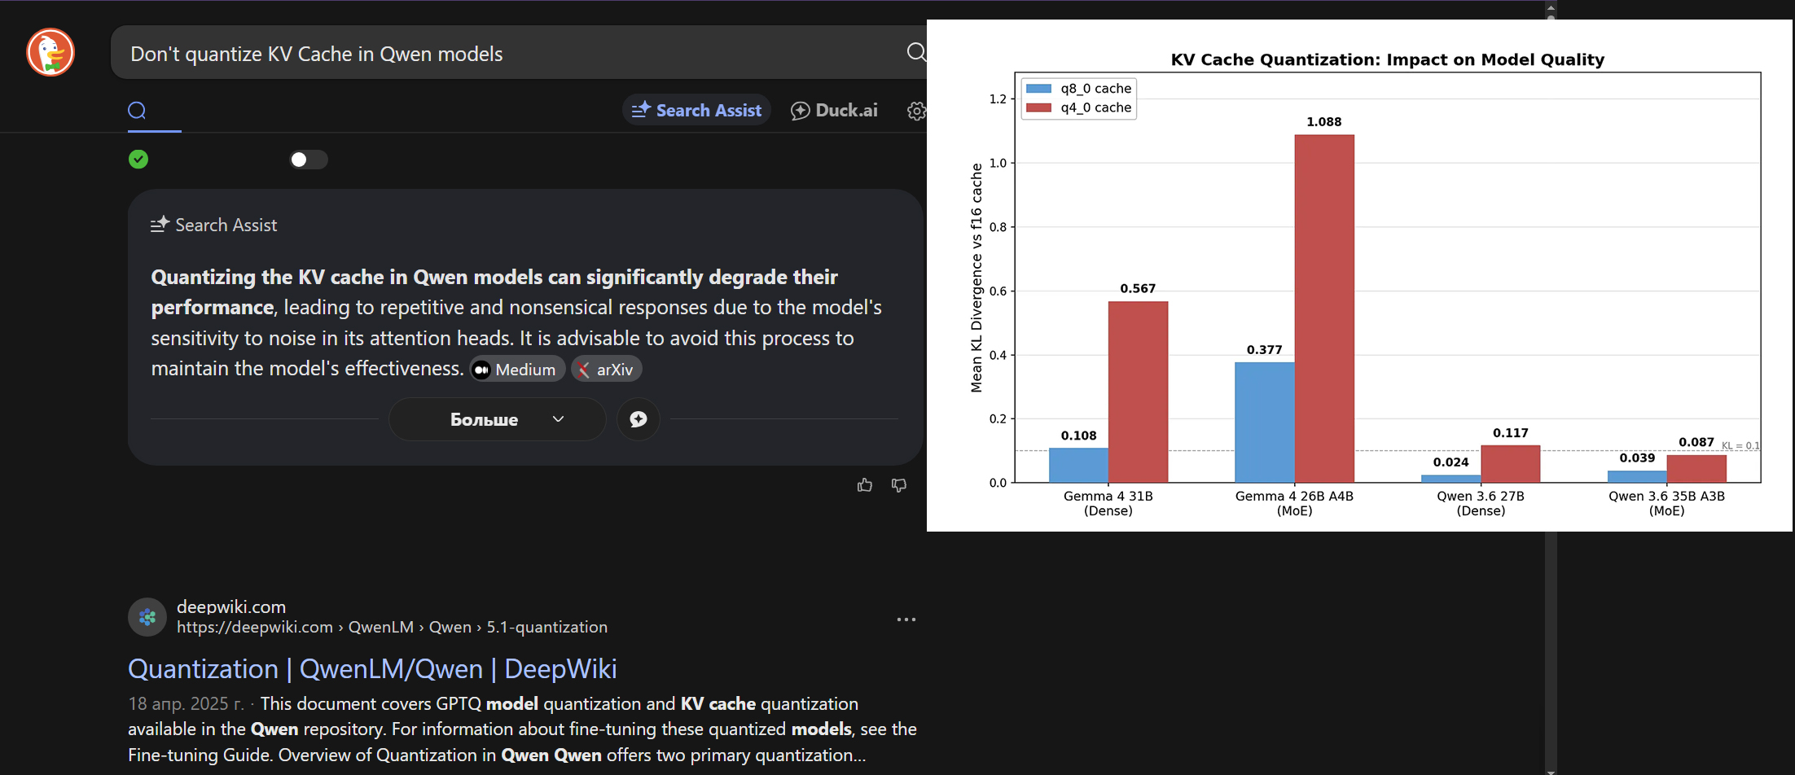This screenshot has height=775, width=1795.
Task: Continue in Duck.ai chat icon button
Action: pyautogui.click(x=639, y=419)
